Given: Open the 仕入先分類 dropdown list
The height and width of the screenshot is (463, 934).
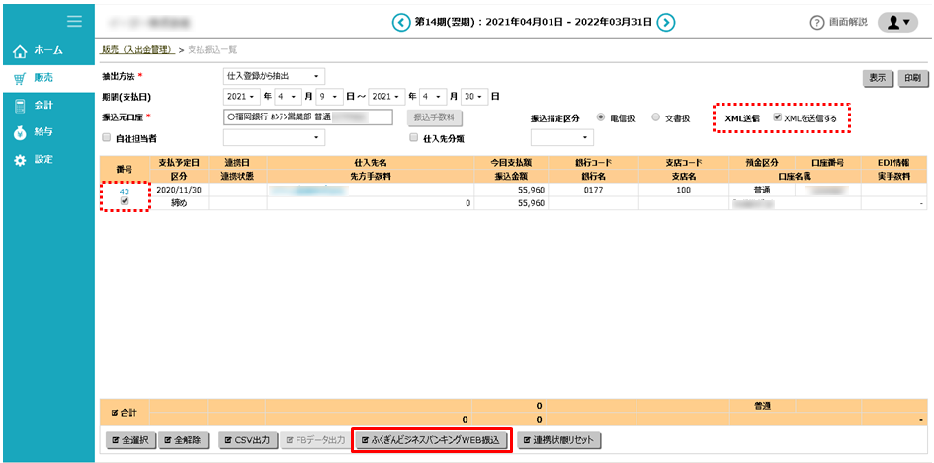Looking at the screenshot, I should (x=562, y=139).
